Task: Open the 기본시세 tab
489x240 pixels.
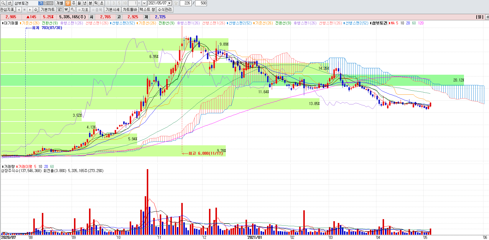Action: coord(113,10)
